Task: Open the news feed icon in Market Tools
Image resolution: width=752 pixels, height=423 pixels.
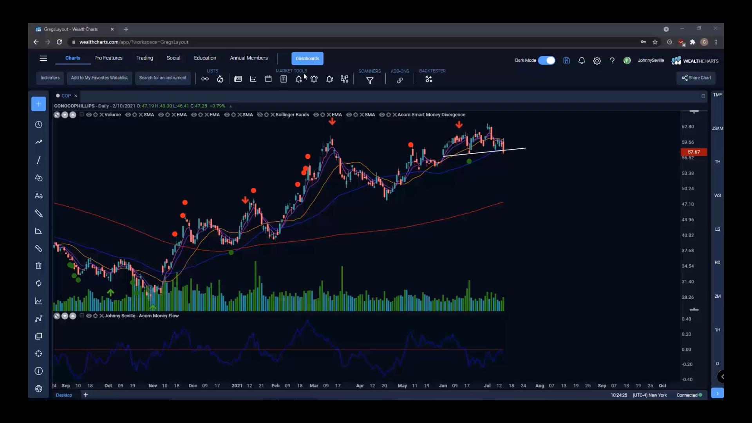Action: point(238,79)
